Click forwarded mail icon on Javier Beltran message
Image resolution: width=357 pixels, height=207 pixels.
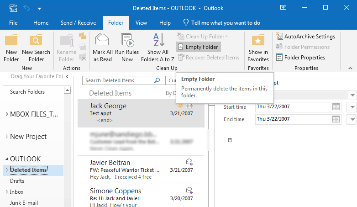189,162
